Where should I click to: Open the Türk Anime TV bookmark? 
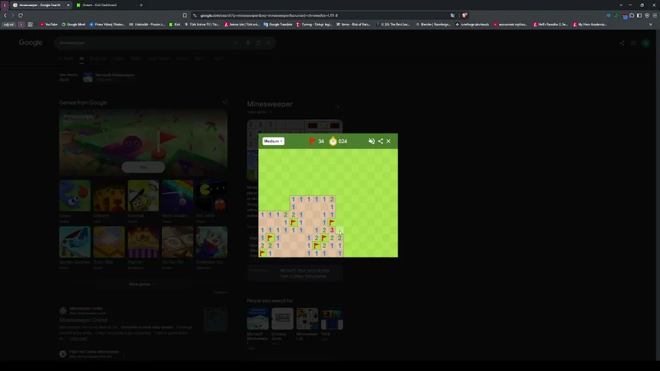[202, 24]
